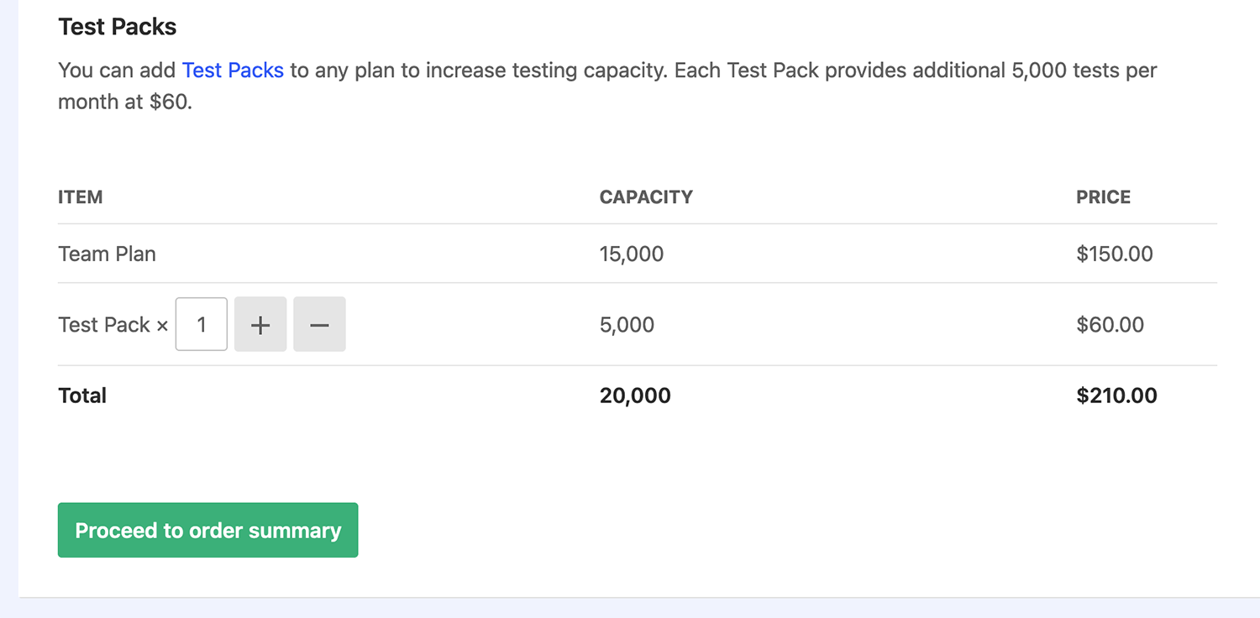
Task: Click the Team Plan price $150.00
Action: (1115, 254)
